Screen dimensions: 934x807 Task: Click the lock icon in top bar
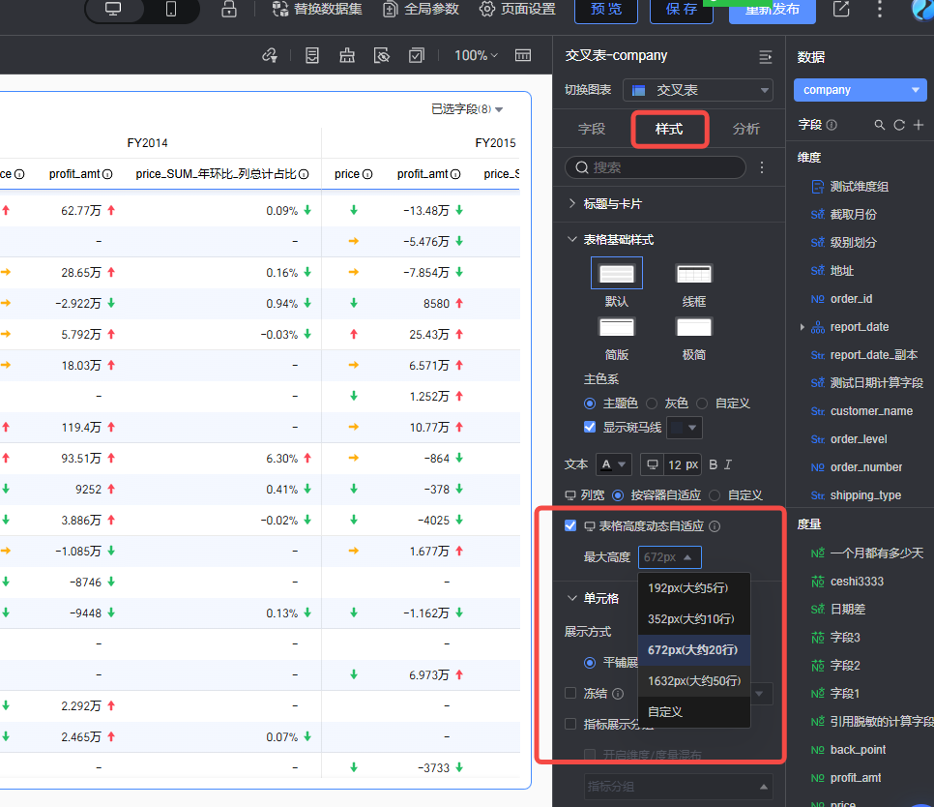coord(228,10)
